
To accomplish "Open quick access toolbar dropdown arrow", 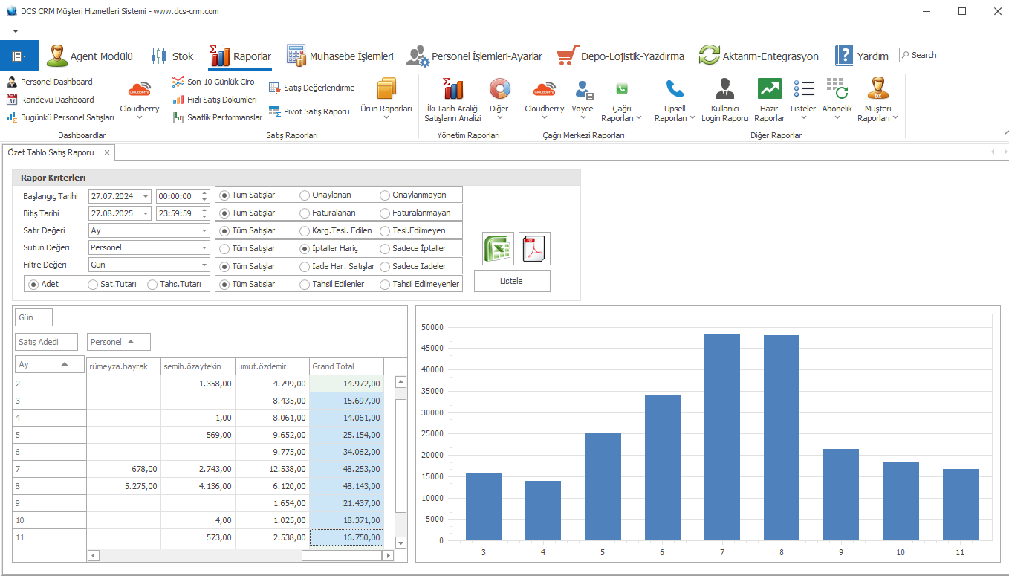I will 15,31.
